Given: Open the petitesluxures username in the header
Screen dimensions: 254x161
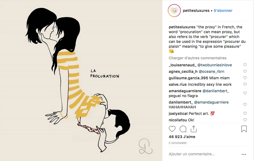Looking at the screenshot, I should point(196,11).
